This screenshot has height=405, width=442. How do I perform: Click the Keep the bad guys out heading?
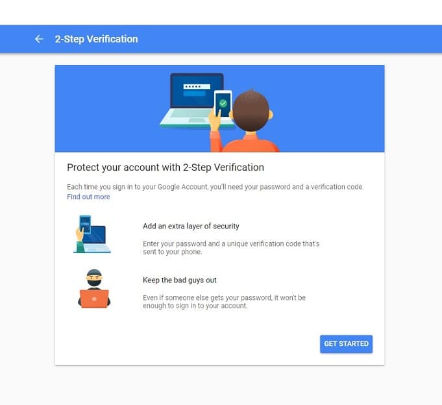180,280
